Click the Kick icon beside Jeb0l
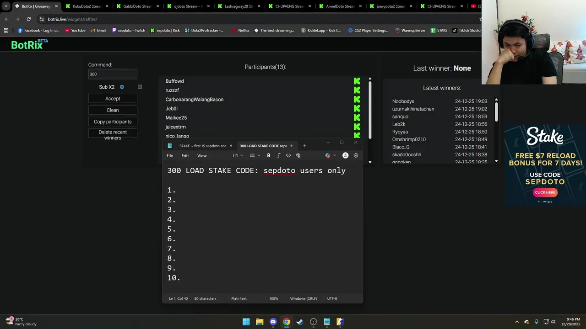This screenshot has height=329, width=586. coord(357,109)
